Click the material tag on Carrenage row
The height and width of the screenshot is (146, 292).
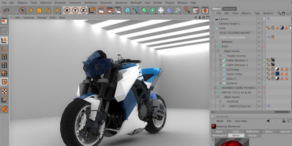coord(277,69)
